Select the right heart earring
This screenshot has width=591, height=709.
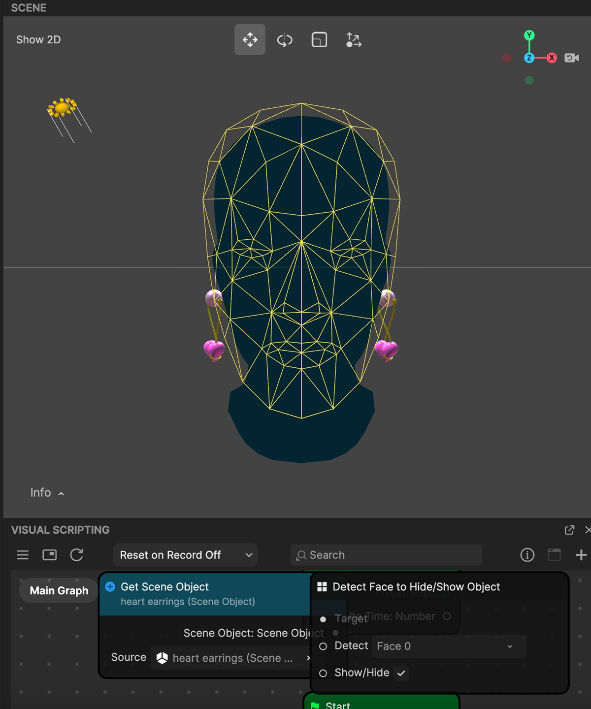coord(386,349)
